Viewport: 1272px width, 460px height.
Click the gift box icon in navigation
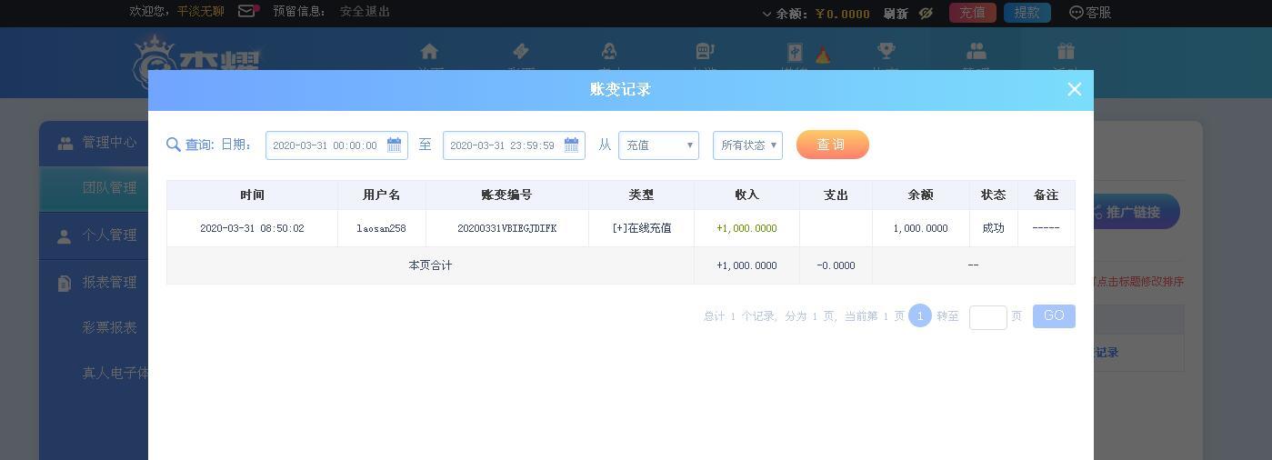(x=1066, y=51)
